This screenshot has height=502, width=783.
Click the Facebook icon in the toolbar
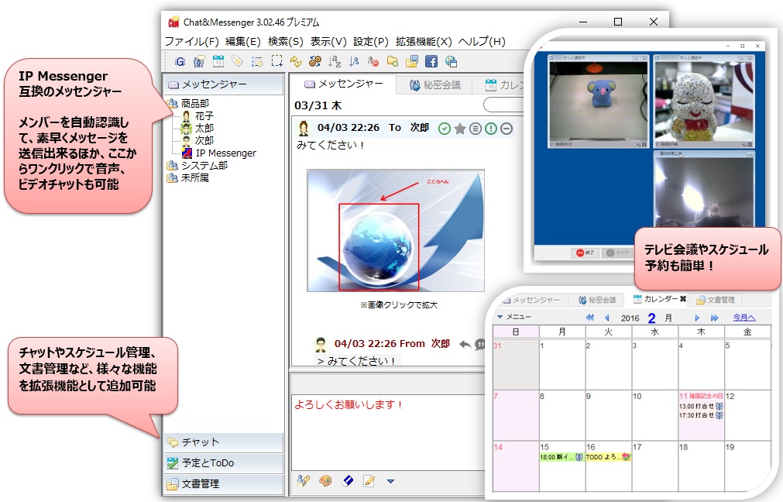coord(431,61)
